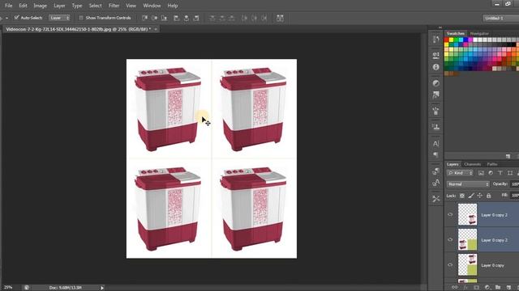519x291 pixels.
Task: Switch to the Paths tab
Action: click(x=492, y=164)
